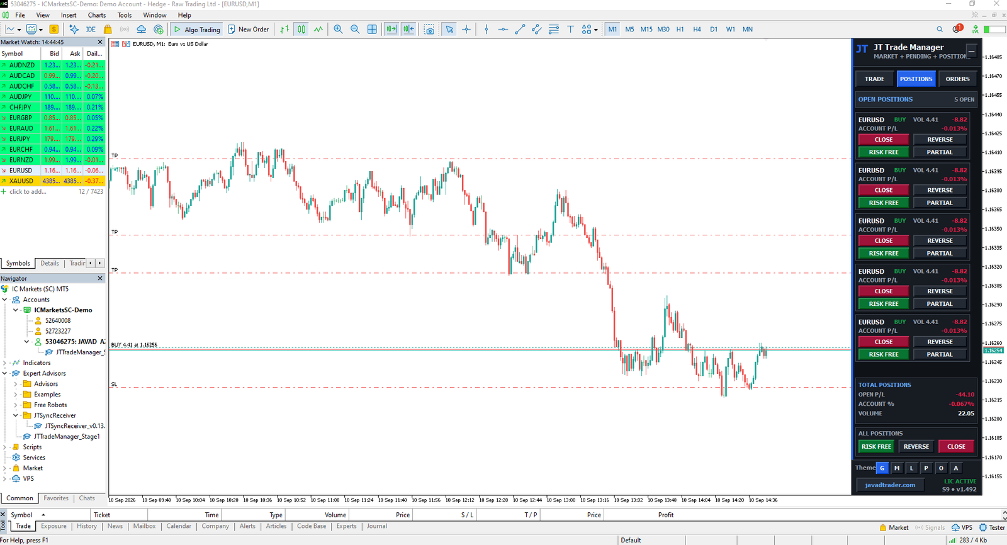Open the Insert menu
1007x545 pixels.
tap(69, 15)
